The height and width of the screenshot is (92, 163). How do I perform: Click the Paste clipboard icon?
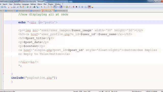[x=24, y=7]
